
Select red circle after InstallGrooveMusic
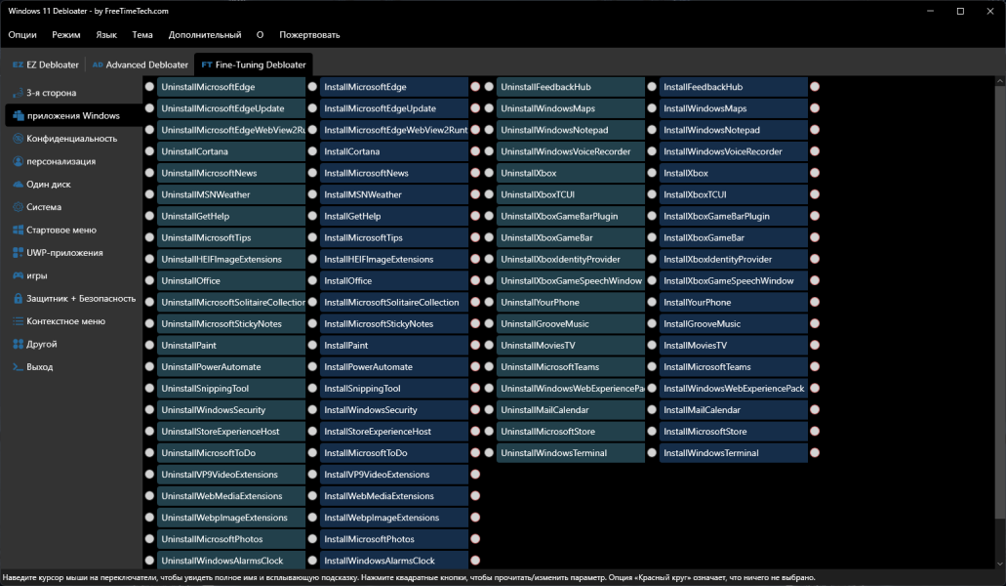point(815,324)
